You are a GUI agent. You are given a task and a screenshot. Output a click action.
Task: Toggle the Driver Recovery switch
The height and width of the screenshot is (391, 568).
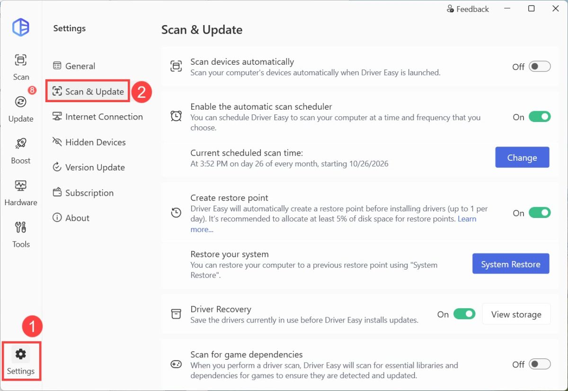coord(464,314)
